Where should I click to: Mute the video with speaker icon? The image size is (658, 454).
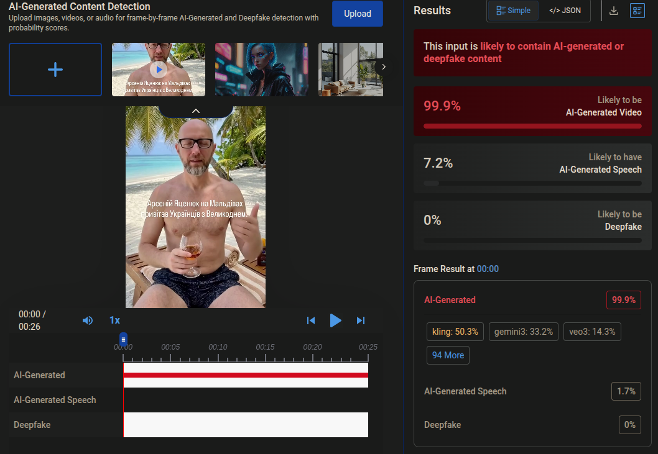click(x=88, y=320)
